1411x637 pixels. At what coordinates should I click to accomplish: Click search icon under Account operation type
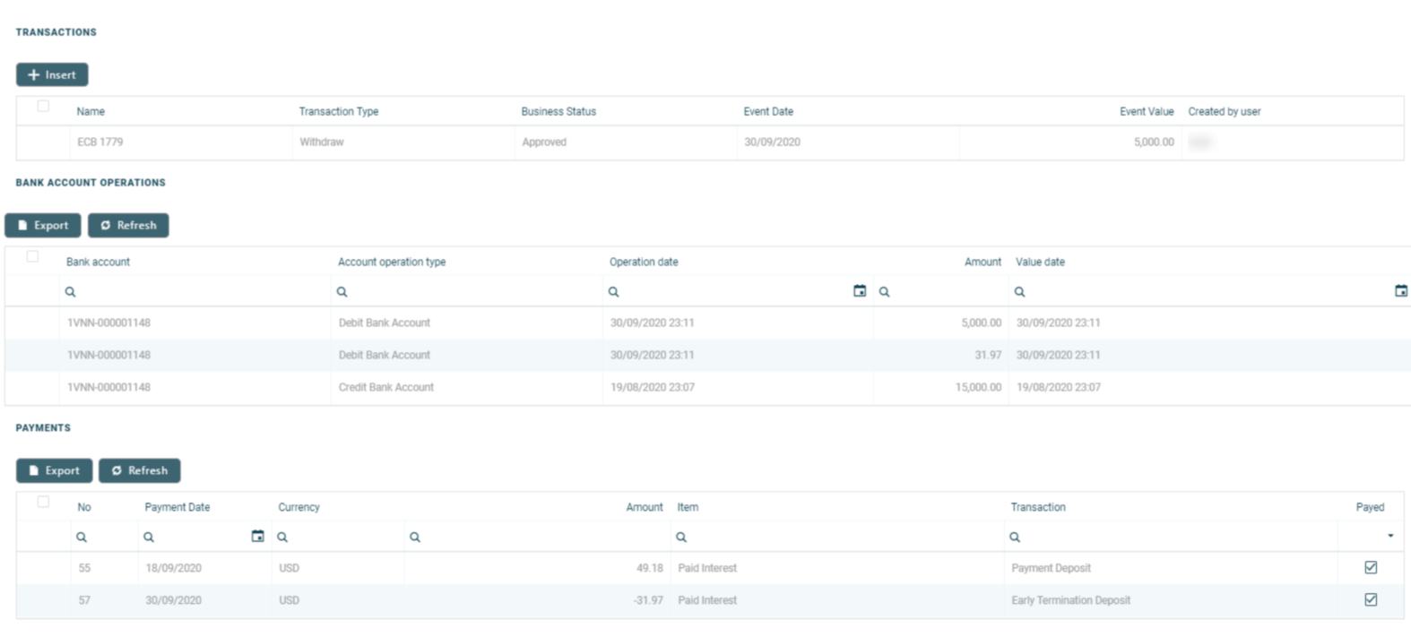tap(342, 292)
